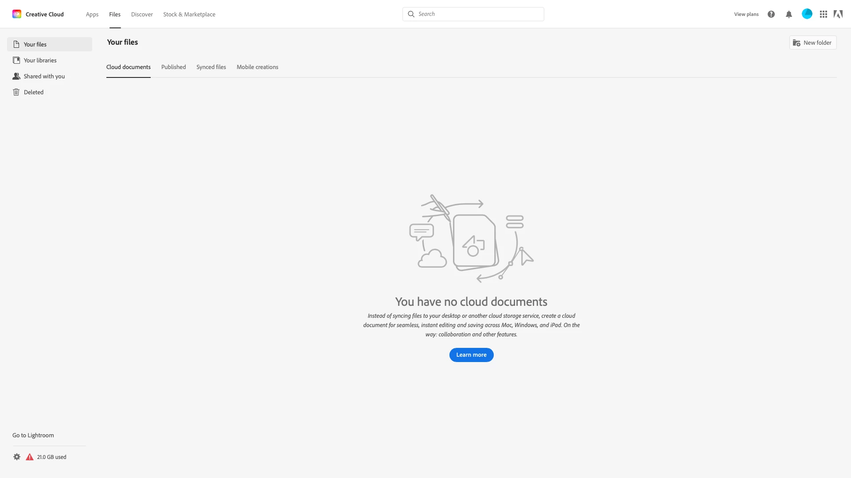
Task: Click the blue Learn more button
Action: click(x=471, y=355)
